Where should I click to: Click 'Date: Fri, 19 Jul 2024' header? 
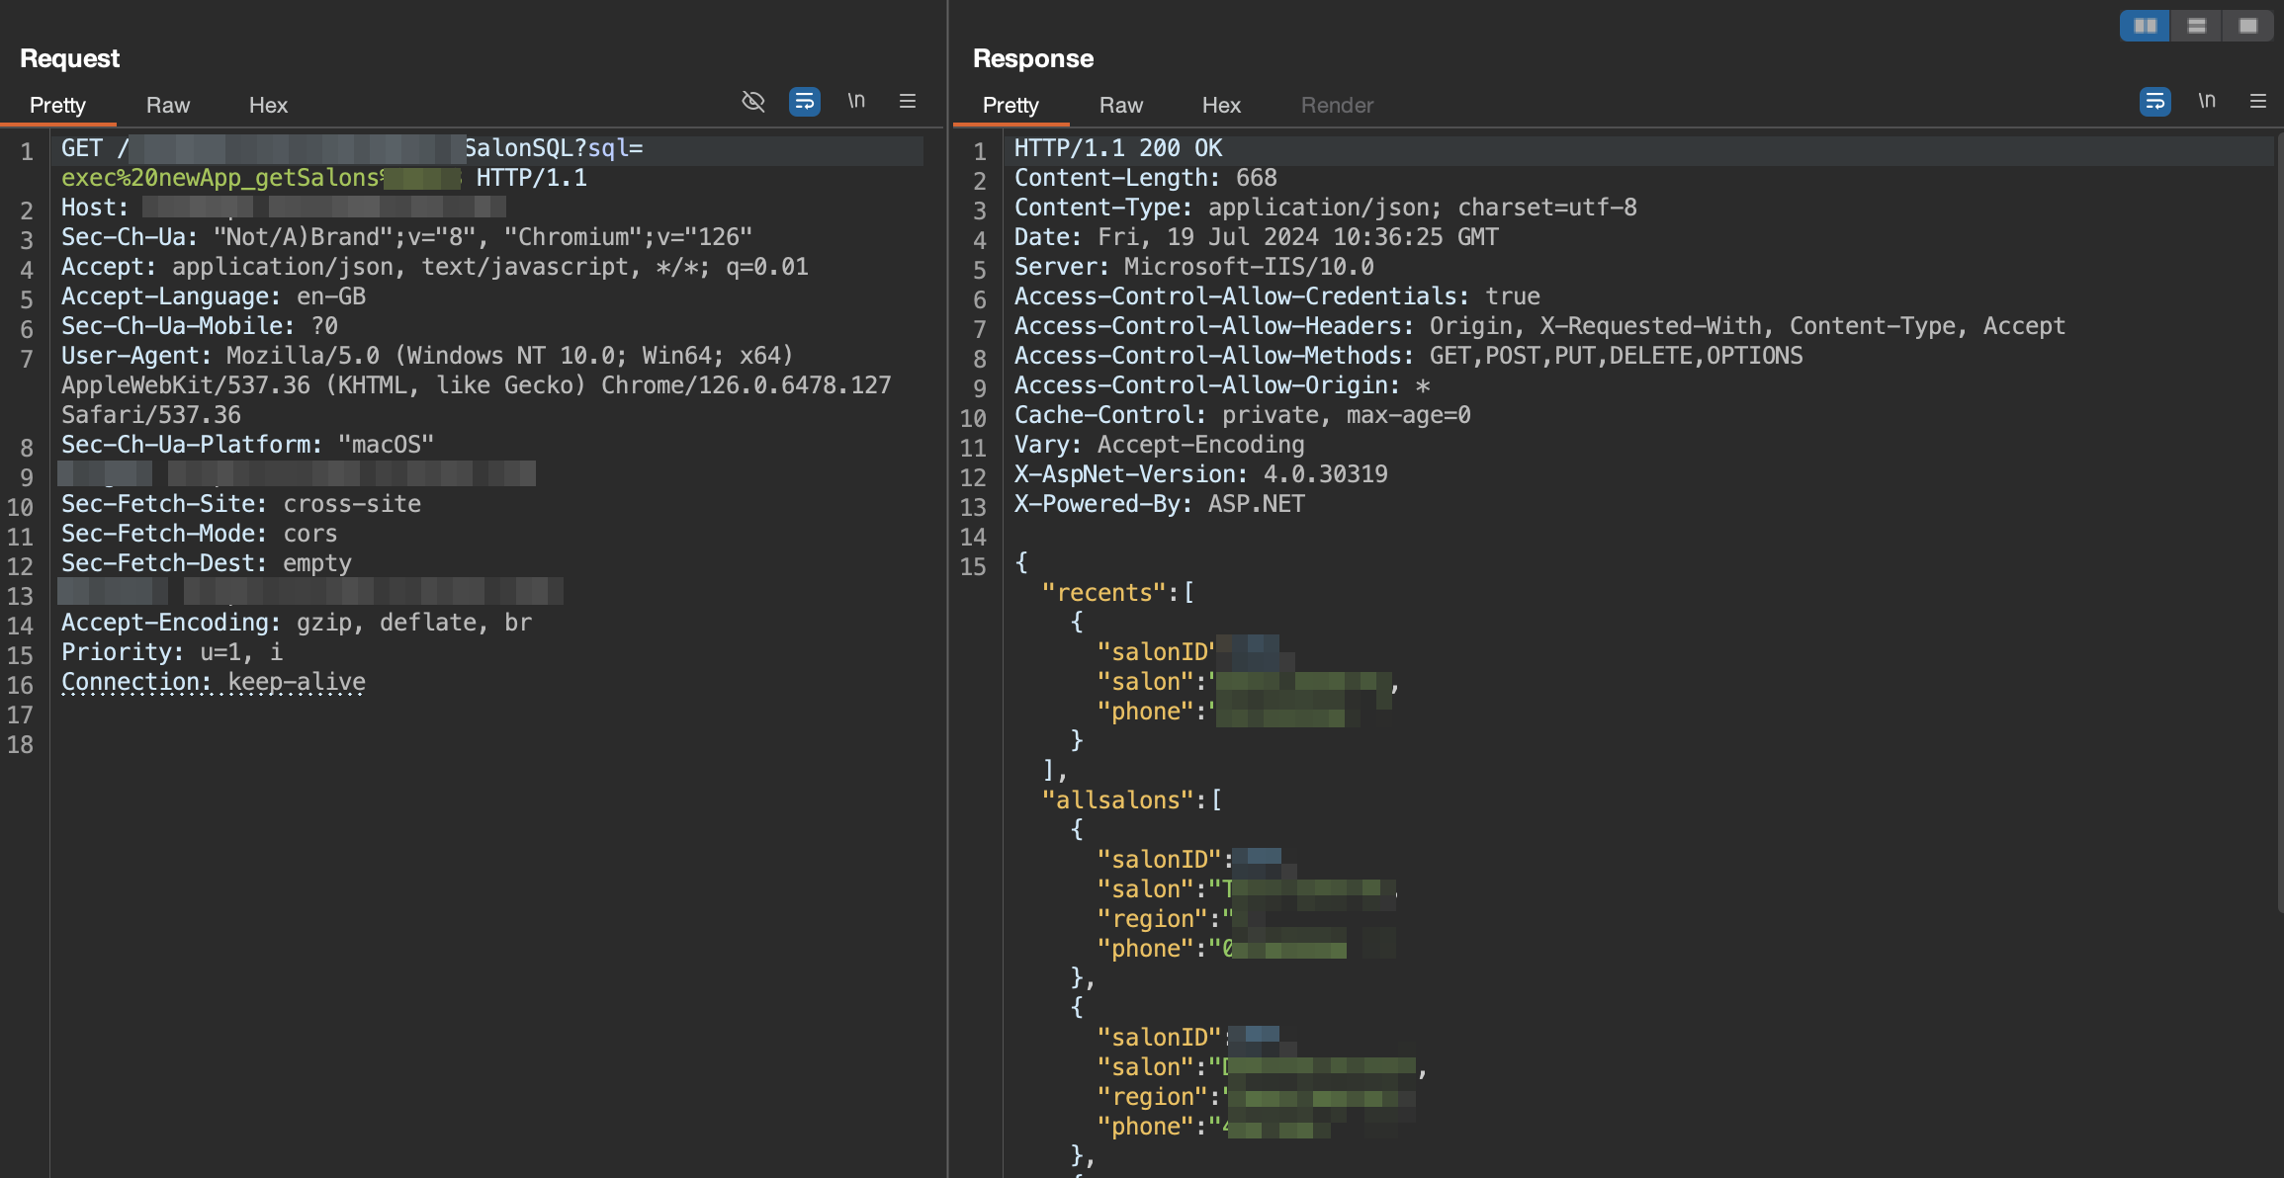tap(1257, 237)
